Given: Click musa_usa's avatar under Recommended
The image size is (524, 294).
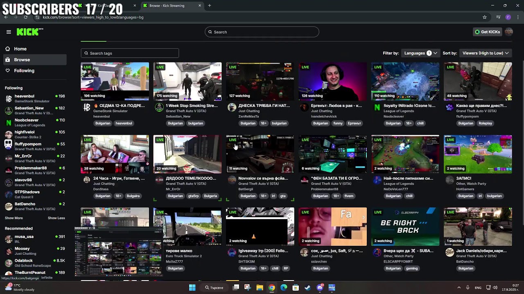Looking at the screenshot, I should coord(9,239).
